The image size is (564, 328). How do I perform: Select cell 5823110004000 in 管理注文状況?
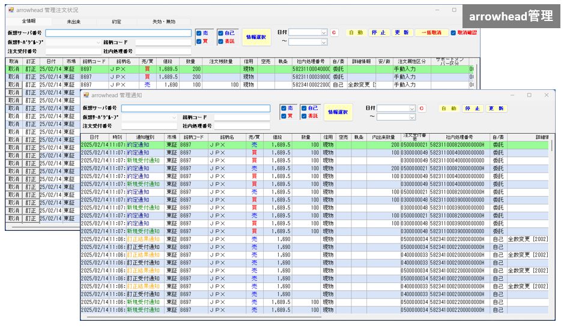click(311, 69)
